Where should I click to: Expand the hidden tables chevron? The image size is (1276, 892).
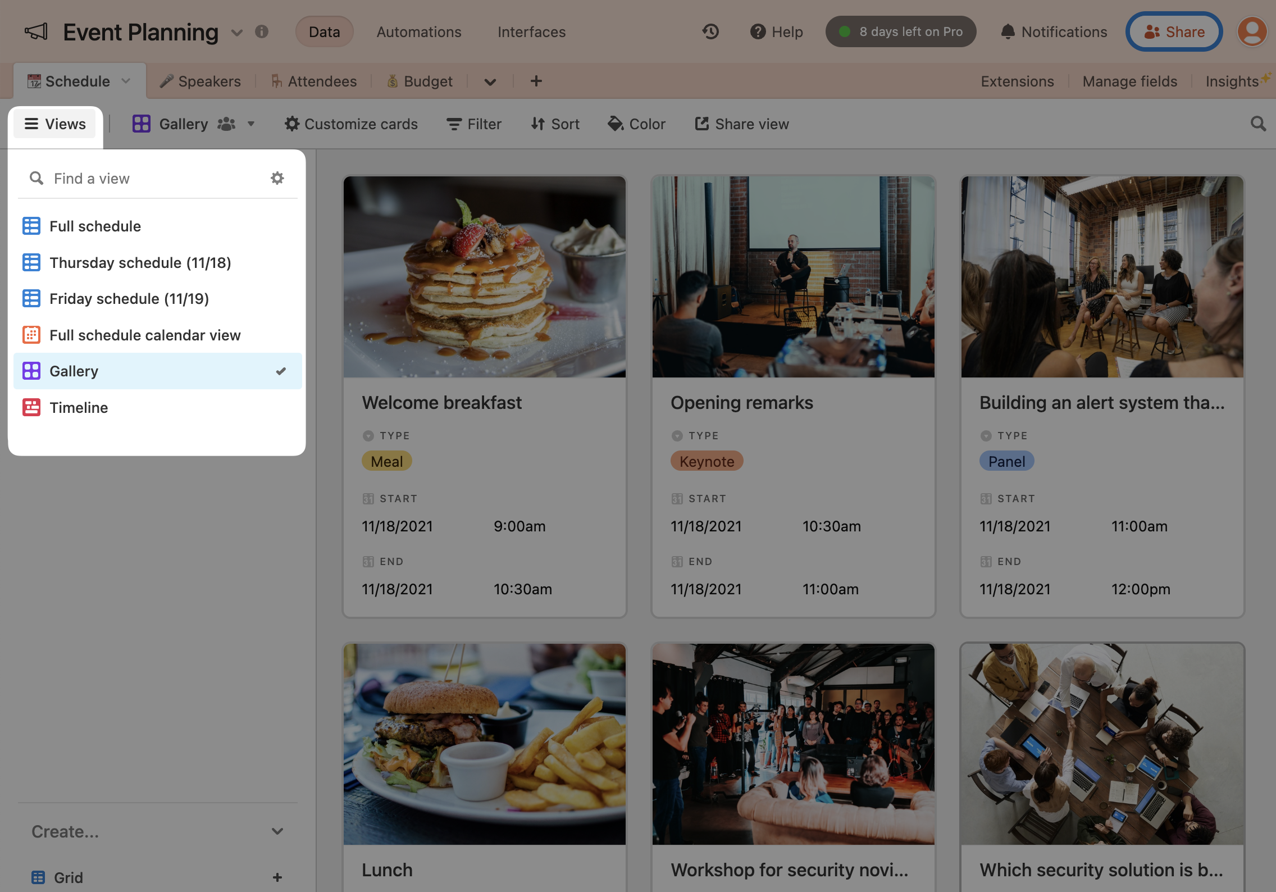click(x=490, y=82)
